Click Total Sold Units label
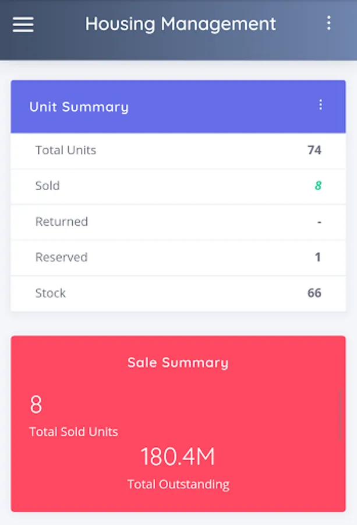357x525 pixels. [x=73, y=432]
